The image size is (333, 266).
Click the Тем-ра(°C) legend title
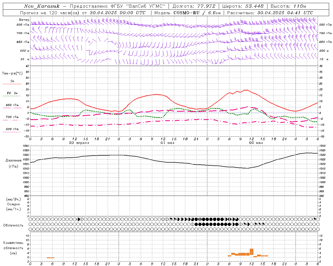click(x=12, y=74)
